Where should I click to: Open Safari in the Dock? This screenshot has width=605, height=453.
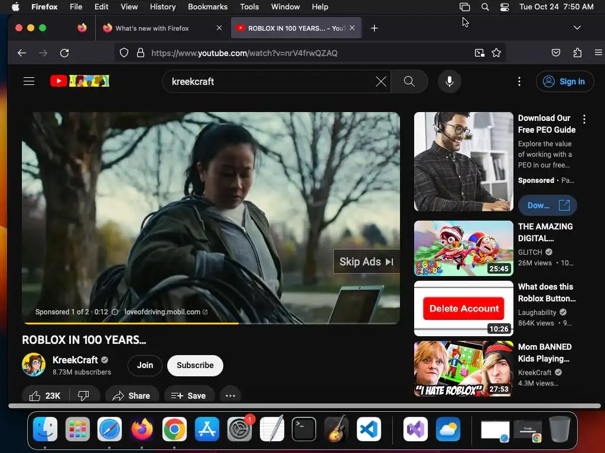pos(109,429)
